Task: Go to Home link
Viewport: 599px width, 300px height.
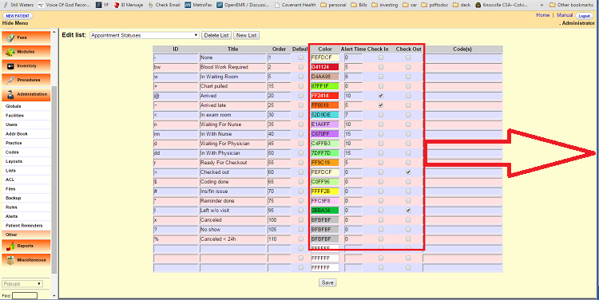Action: point(543,15)
